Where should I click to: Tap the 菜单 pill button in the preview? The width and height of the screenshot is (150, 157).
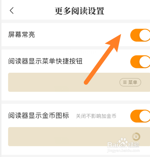tap(130, 82)
